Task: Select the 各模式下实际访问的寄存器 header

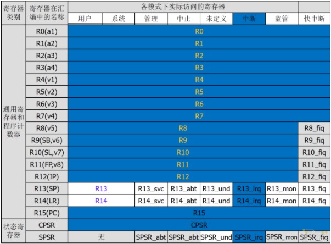Action: click(183, 7)
